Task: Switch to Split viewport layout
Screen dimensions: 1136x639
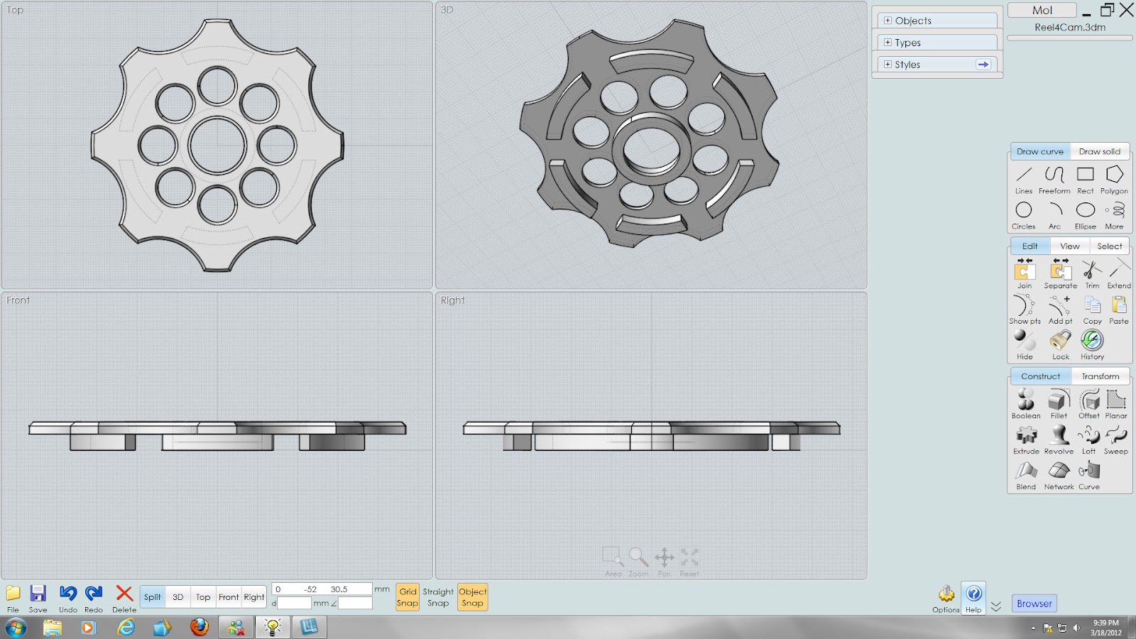Action: tap(153, 597)
